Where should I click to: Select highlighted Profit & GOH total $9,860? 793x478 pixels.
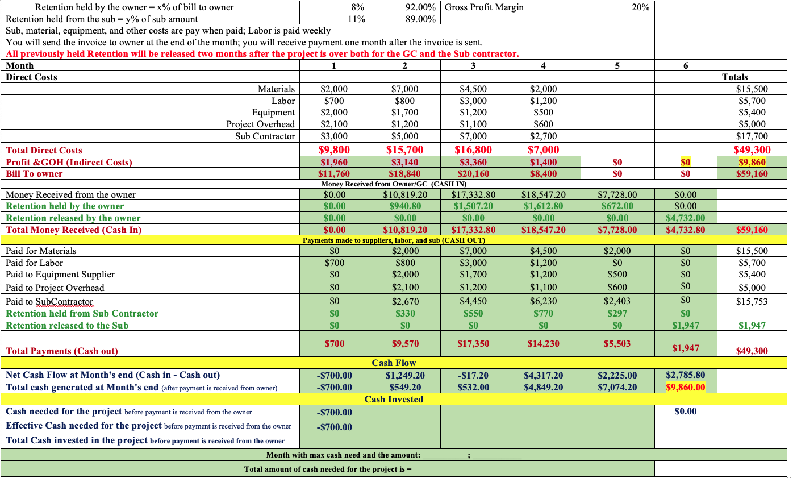(752, 162)
